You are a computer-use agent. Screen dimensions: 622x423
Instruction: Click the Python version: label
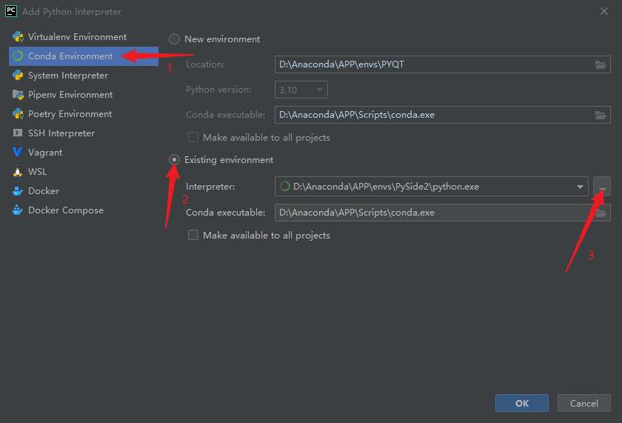218,90
